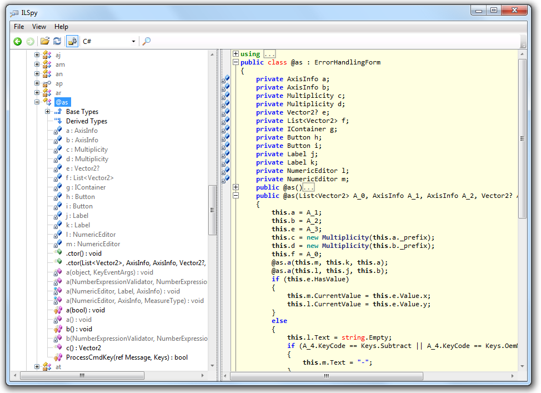
Task: Click the field icon for c : Multiplicity
Action: click(x=58, y=150)
